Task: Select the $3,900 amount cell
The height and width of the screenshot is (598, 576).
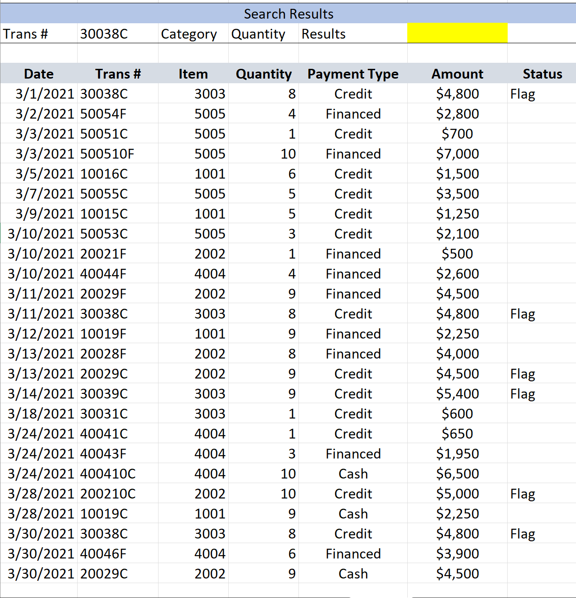Action: (x=457, y=553)
